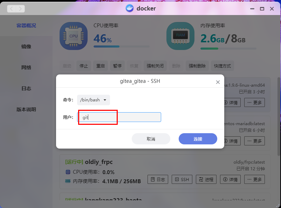The image size is (281, 208).
Task: Click the 强制关闭 toolbar button
Action: (155, 66)
